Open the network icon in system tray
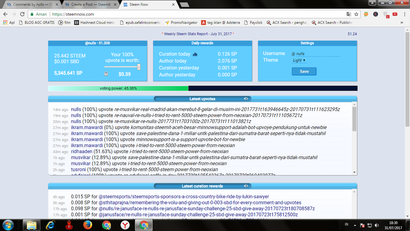Image resolution: width=410 pixels, height=231 pixels. (369, 225)
